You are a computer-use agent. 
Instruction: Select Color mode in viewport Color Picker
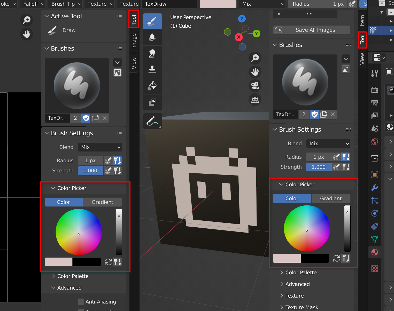[292, 198]
